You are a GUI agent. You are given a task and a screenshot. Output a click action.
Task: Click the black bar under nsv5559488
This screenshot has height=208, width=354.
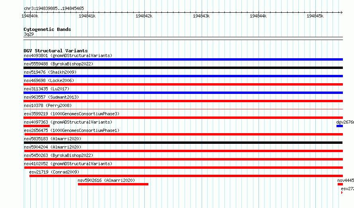[x=183, y=68]
